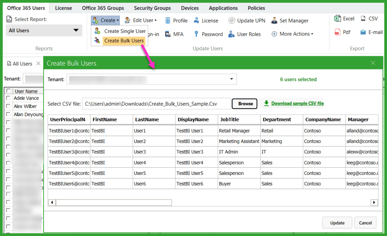Click the Create user icon in ribbon

point(95,20)
